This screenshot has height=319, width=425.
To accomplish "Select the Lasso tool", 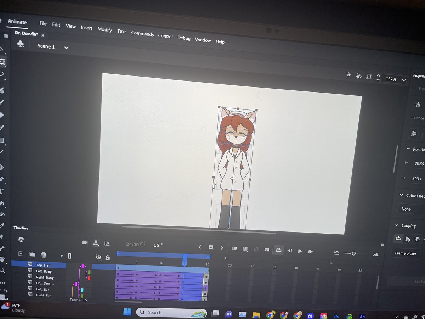I will 2,74.
